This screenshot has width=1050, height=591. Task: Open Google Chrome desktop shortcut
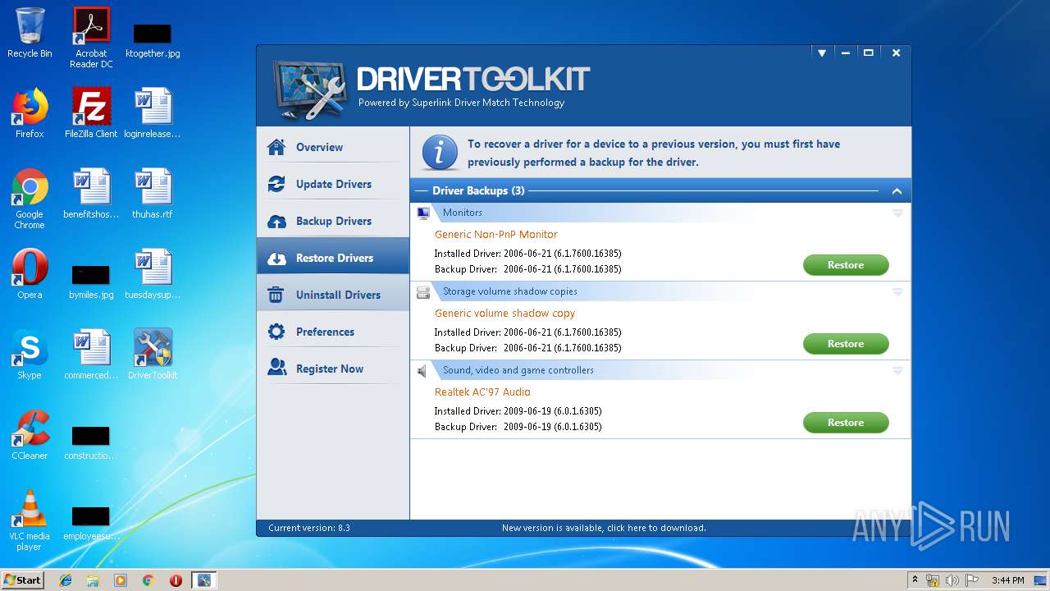coord(30,199)
